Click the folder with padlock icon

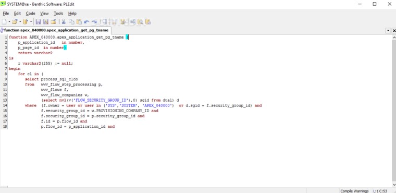53,22
